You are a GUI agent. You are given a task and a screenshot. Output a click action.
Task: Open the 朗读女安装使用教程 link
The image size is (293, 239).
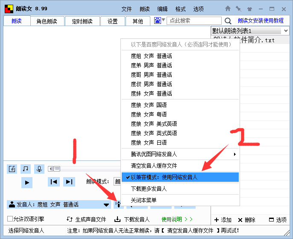click(x=261, y=20)
